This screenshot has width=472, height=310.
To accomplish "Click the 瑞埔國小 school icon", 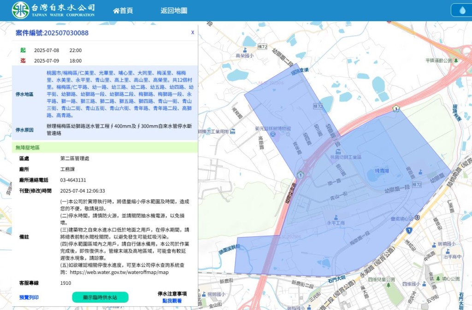I will [433, 244].
